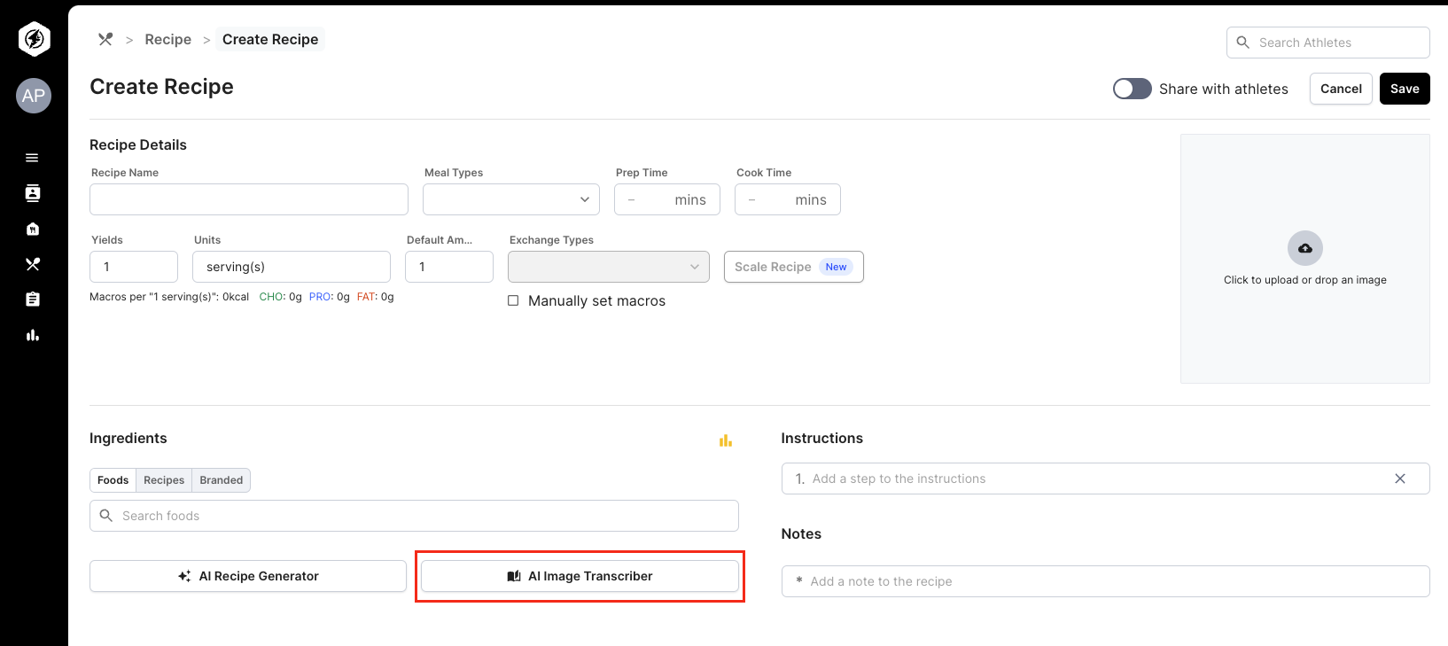Open the clipboard icon in the sidebar

click(x=33, y=300)
